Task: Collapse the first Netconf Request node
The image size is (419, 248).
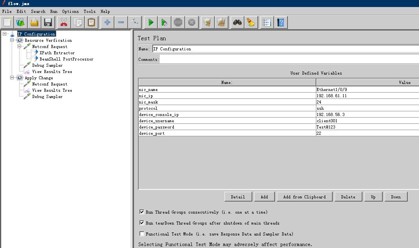Action: [x=19, y=46]
